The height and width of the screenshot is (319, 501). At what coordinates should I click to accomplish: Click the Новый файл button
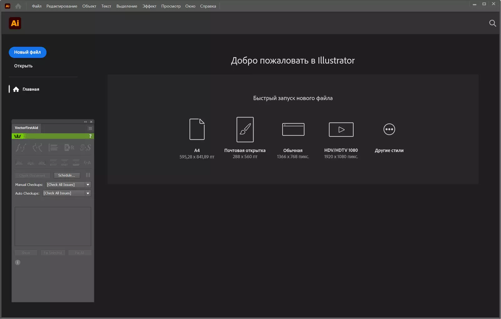28,52
